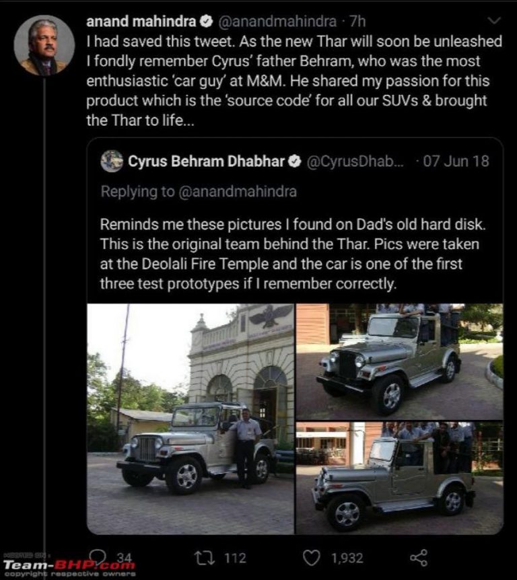
Task: Open the anand mahindra display name
Action: click(141, 22)
